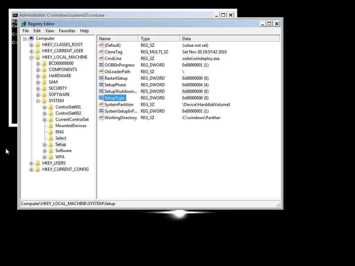Select the SetupType value name

114,98
